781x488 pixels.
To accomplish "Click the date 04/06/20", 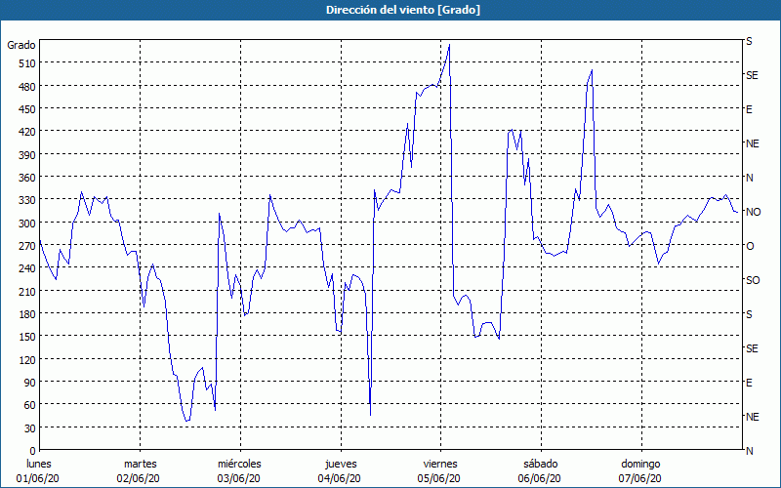I will click(339, 479).
